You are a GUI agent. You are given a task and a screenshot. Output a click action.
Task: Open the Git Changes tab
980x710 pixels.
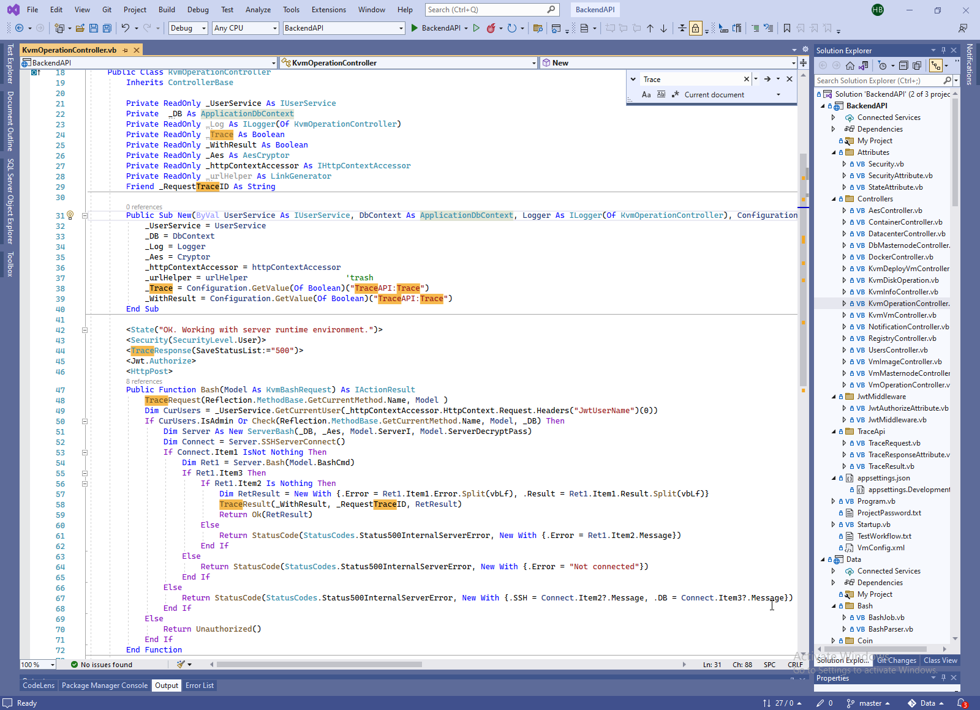pyautogui.click(x=896, y=660)
